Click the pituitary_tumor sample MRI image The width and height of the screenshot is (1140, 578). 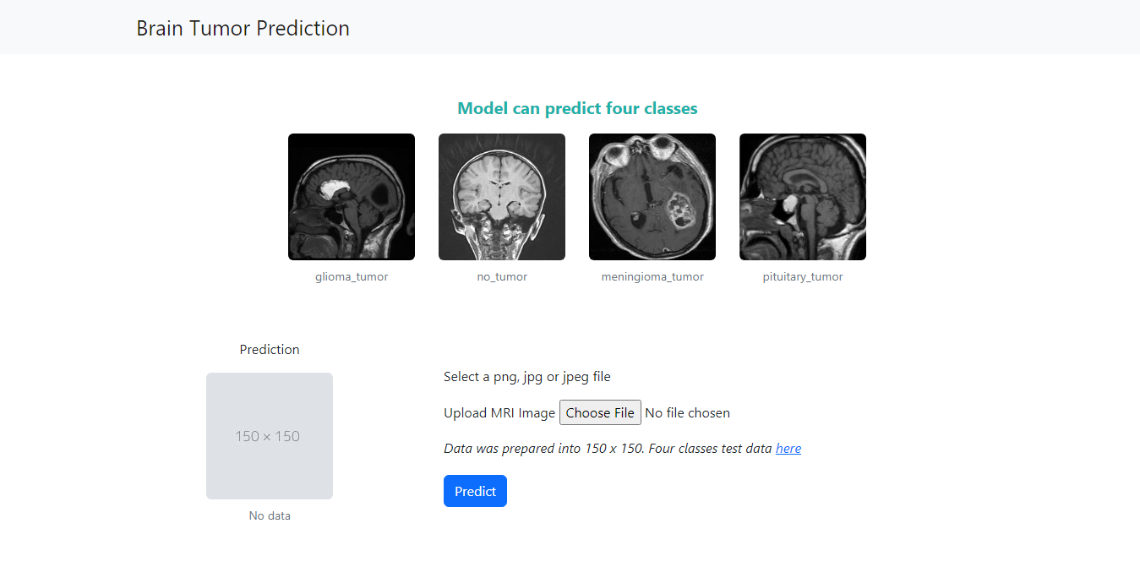[x=802, y=196]
